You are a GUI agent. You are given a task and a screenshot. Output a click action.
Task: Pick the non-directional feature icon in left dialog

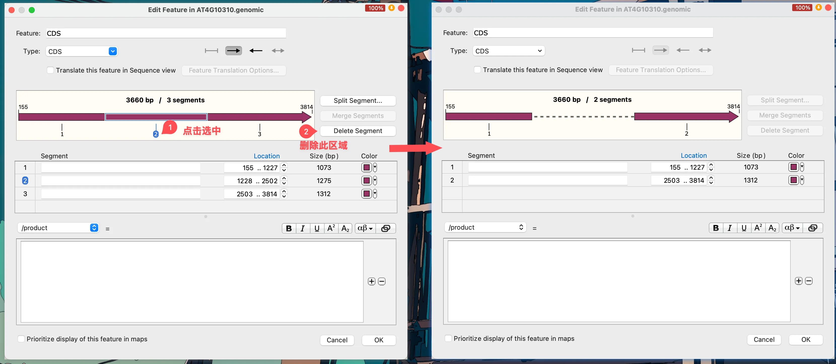(x=211, y=51)
